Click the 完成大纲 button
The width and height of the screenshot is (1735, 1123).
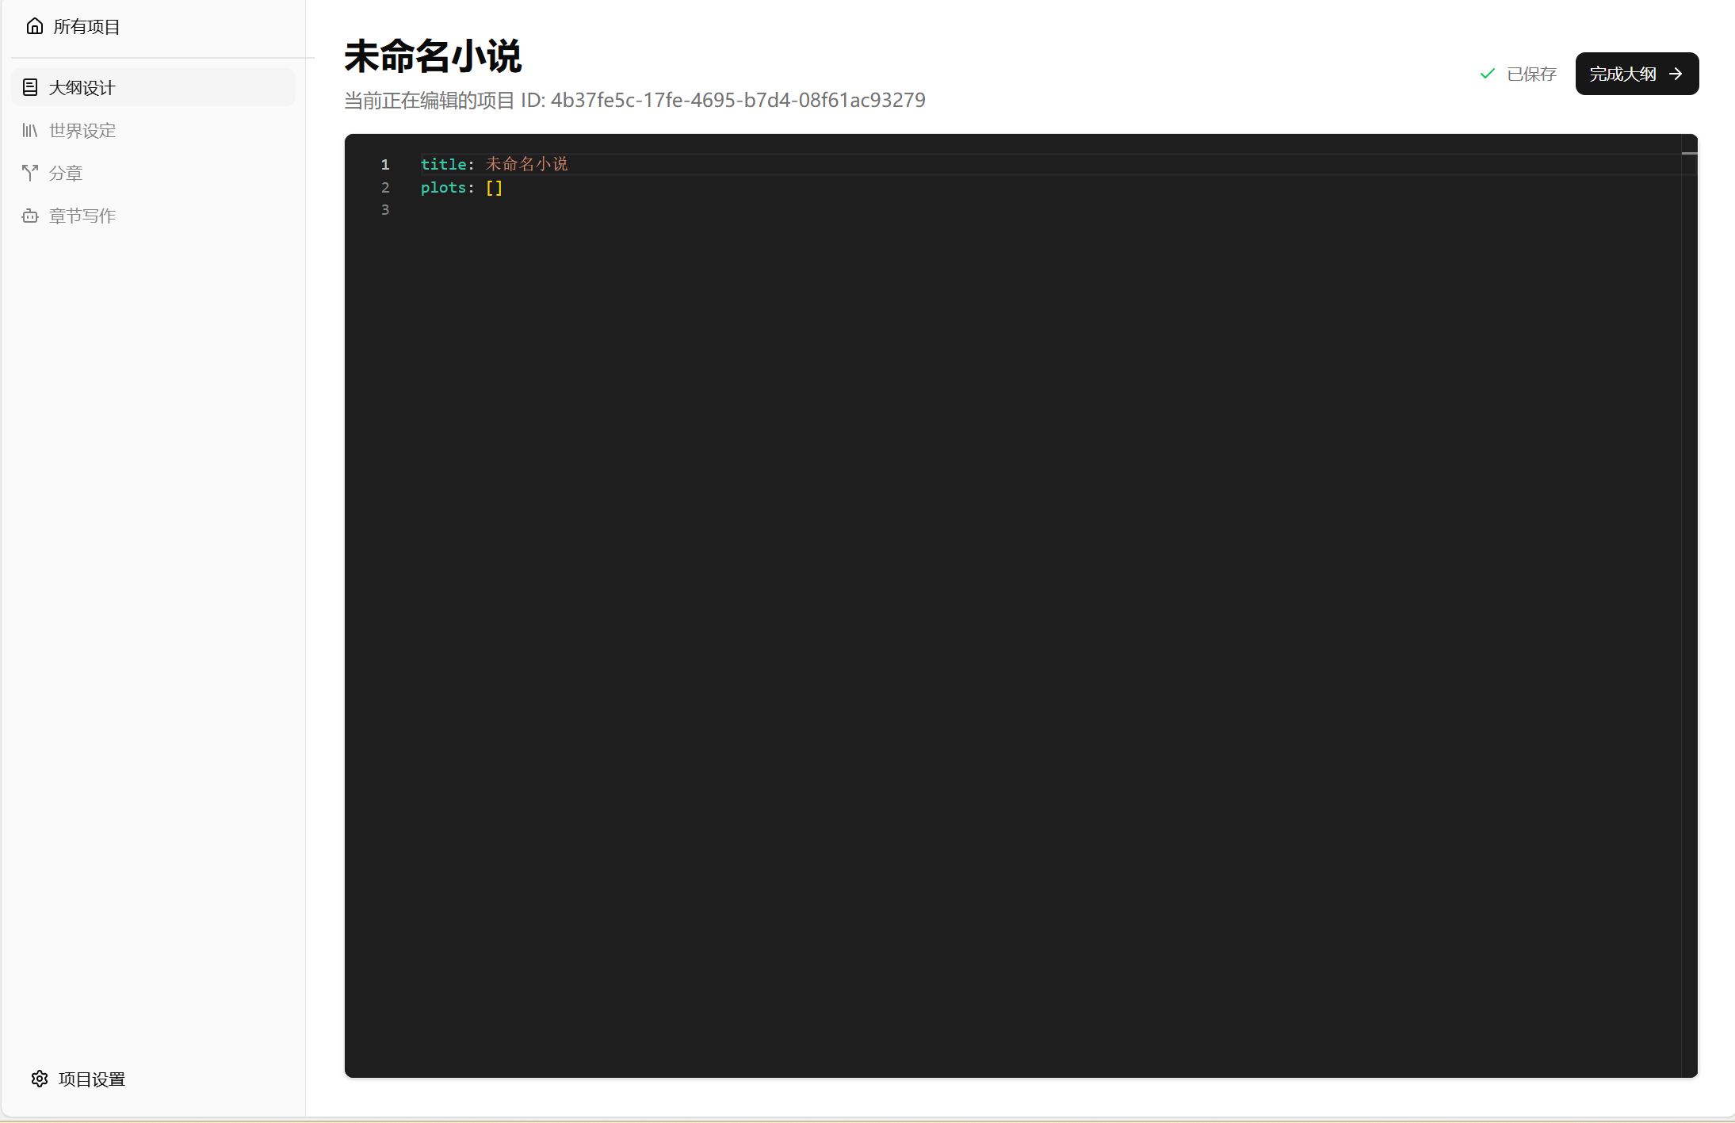(x=1636, y=74)
